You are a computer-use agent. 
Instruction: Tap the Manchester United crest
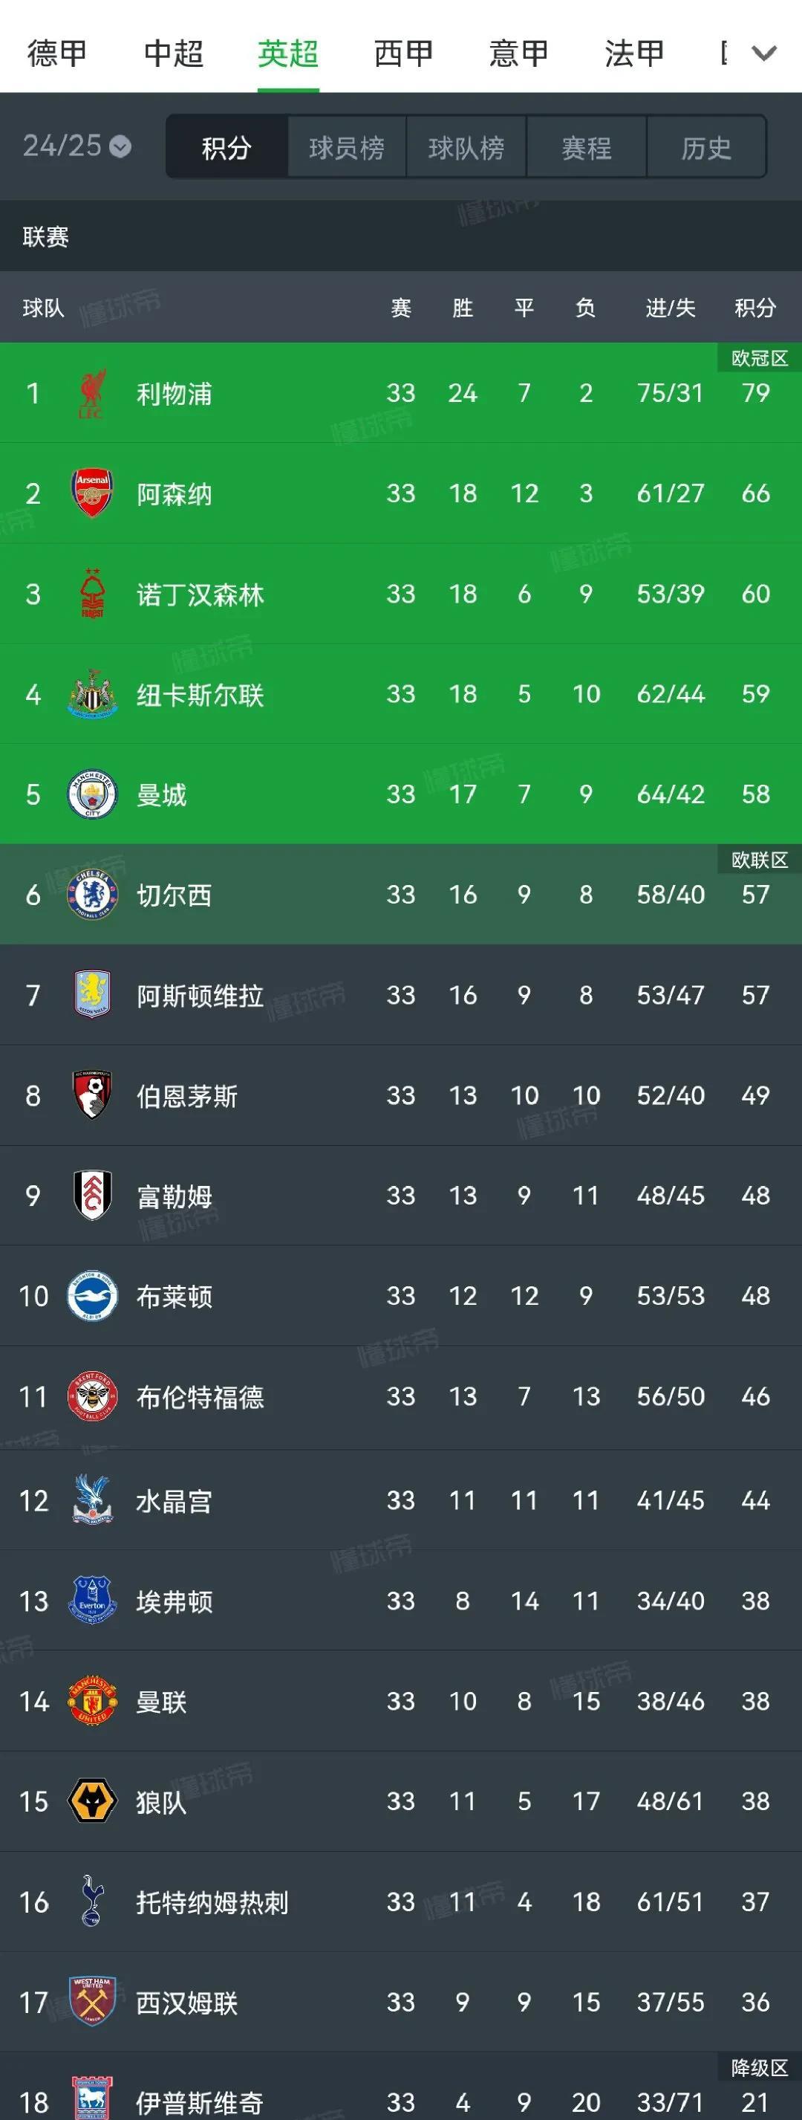tap(92, 1700)
